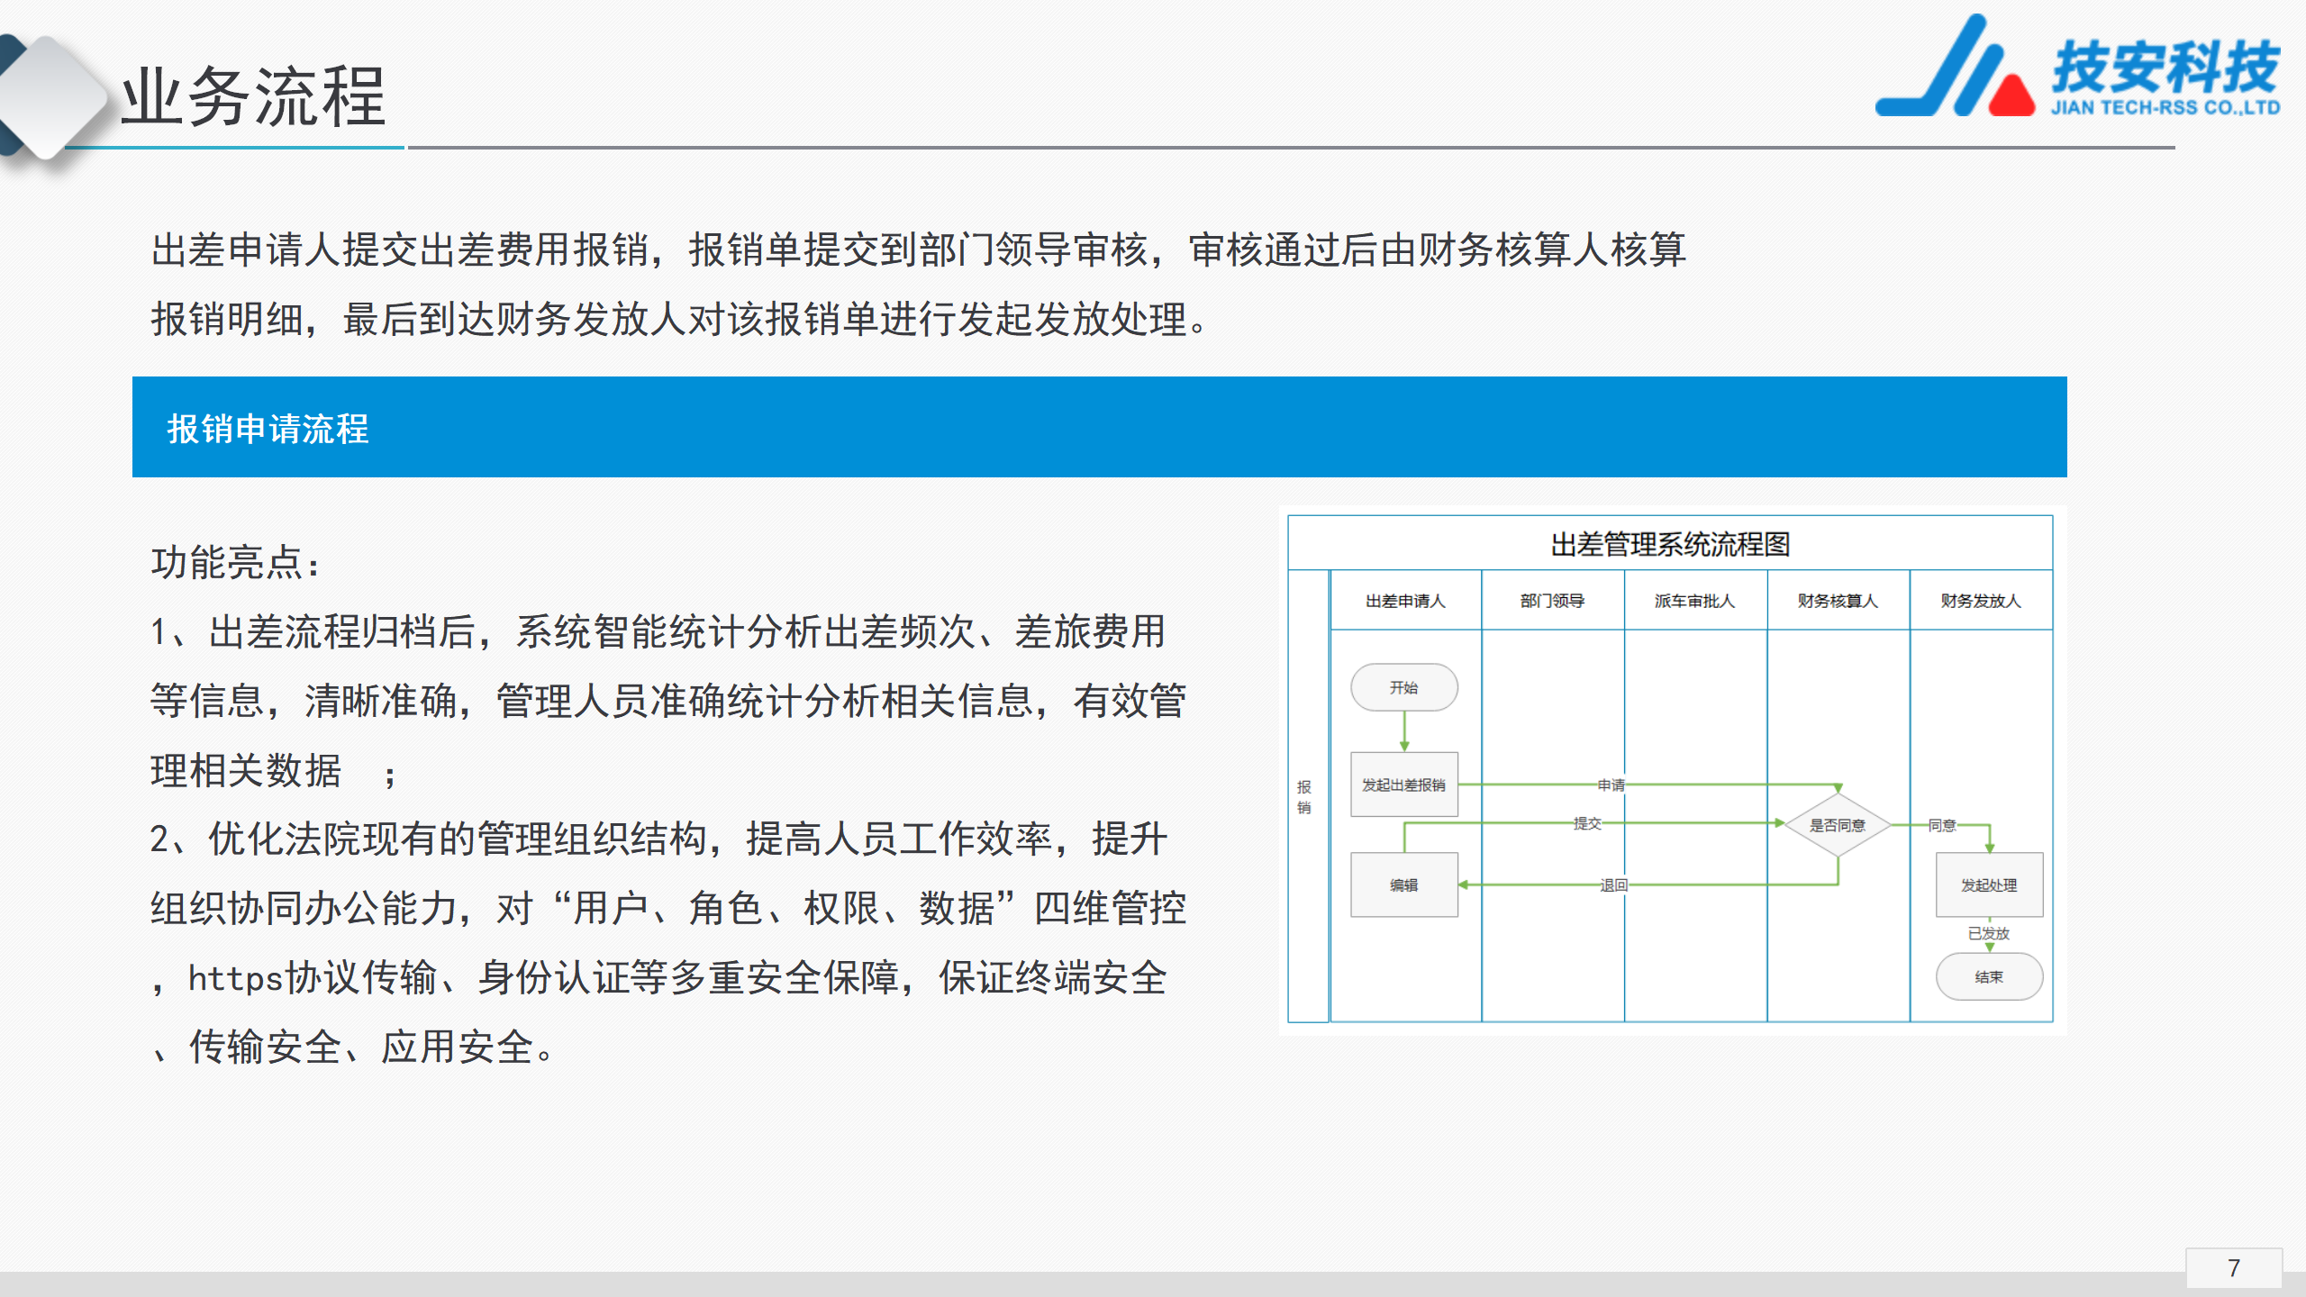Select the 发起处理 process box

[x=1989, y=885]
